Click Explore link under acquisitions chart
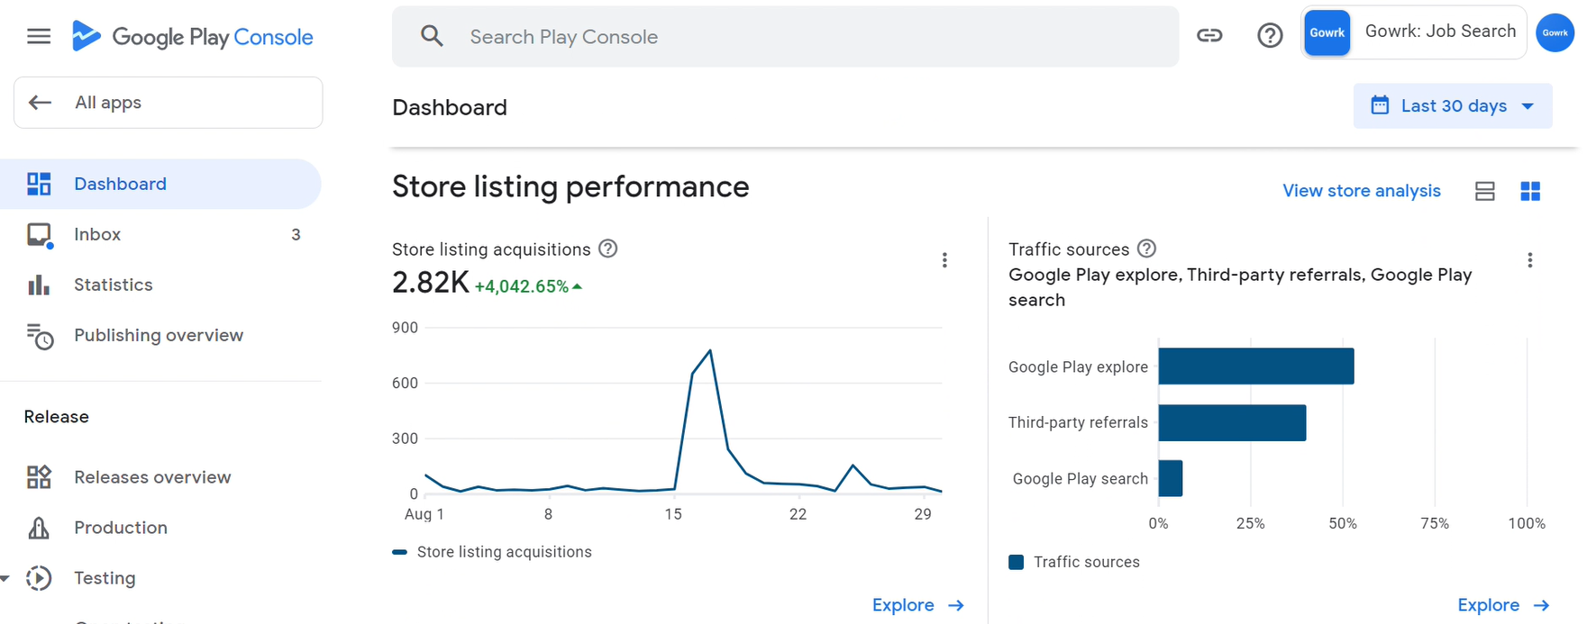This screenshot has height=624, width=1587. point(918,605)
